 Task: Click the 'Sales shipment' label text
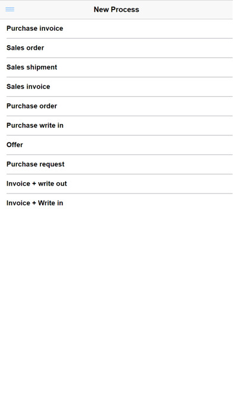tap(32, 68)
